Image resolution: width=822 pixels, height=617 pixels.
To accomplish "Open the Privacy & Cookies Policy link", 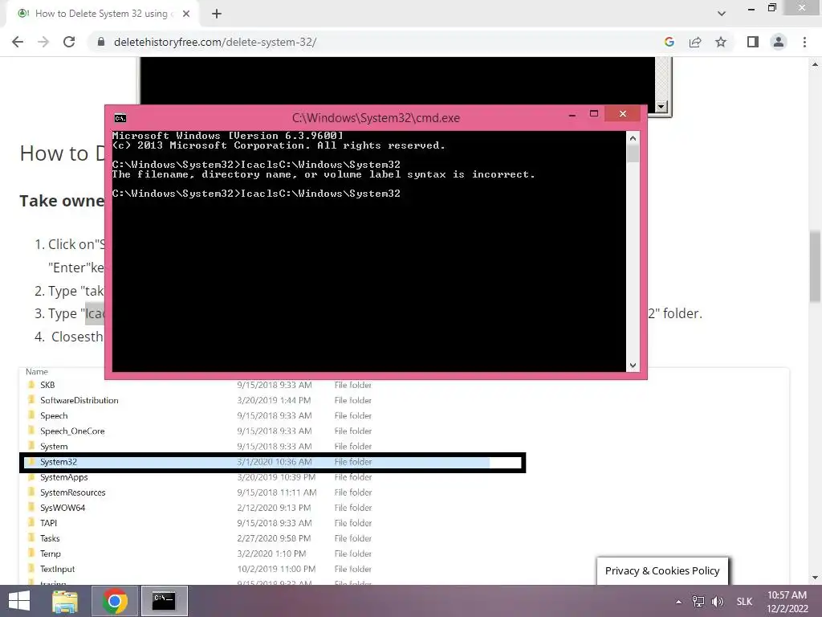I will pos(662,571).
